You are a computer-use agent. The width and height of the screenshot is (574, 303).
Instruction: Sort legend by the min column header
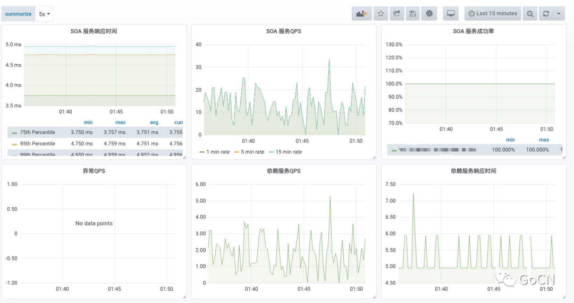click(88, 123)
